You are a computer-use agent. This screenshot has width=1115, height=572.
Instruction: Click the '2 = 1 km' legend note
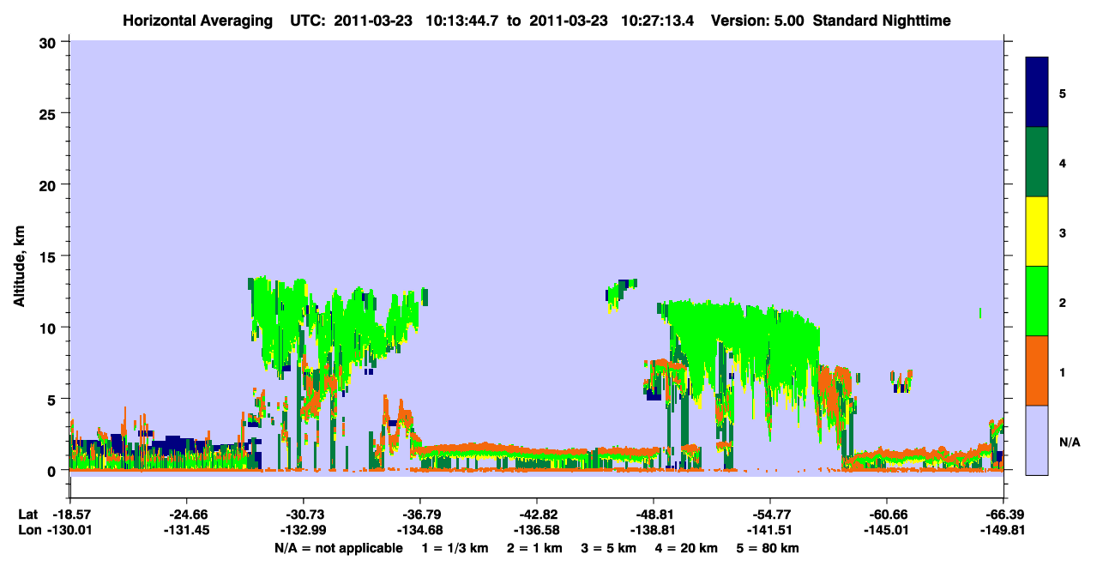[x=535, y=547]
